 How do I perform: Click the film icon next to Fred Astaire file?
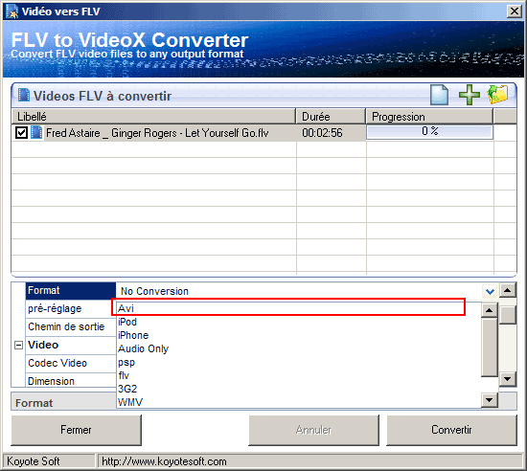click(x=36, y=132)
